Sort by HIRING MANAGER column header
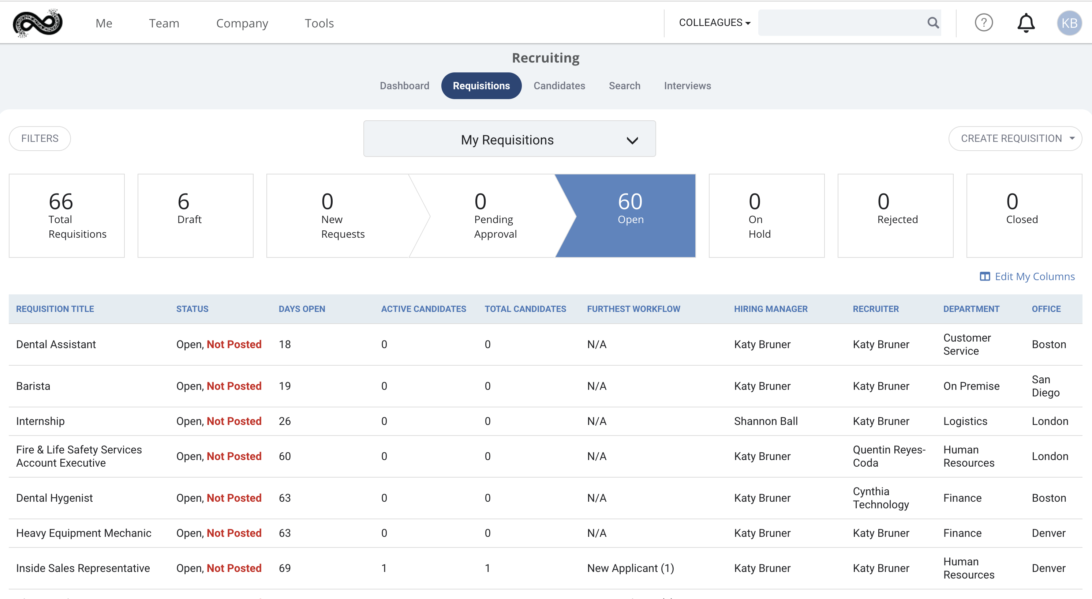Screen dimensions: 1092x599 click(x=771, y=309)
